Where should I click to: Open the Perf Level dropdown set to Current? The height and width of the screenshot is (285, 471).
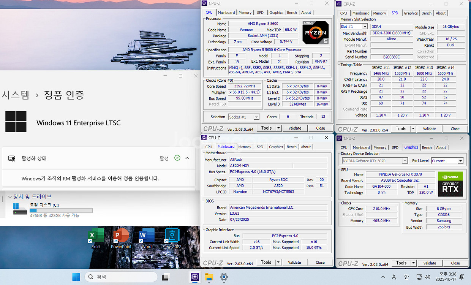coord(447,160)
